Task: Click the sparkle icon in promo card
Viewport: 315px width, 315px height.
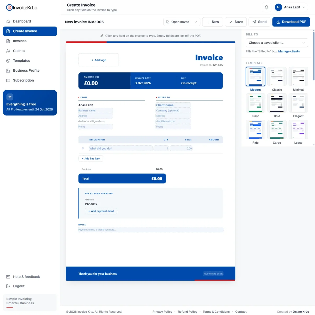Action: 10,97
